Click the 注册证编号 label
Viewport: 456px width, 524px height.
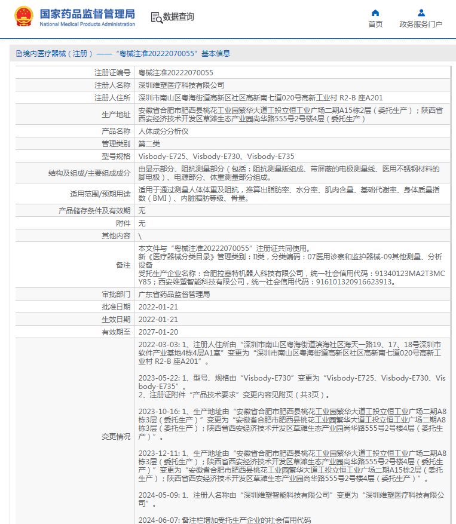112,72
